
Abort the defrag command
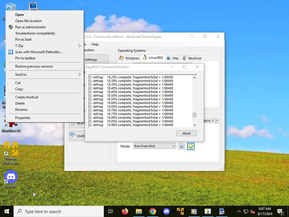pos(187,133)
